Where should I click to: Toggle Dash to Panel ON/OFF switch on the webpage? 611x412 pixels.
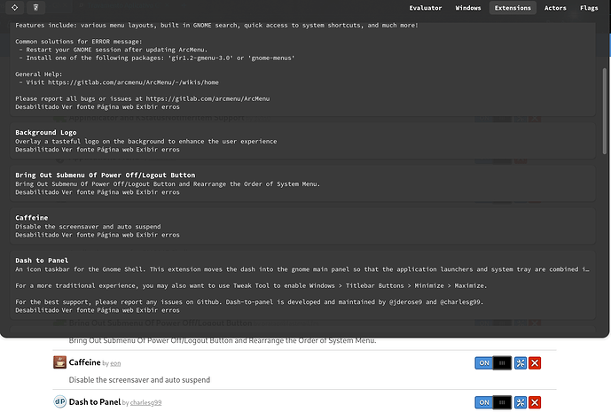pos(493,402)
